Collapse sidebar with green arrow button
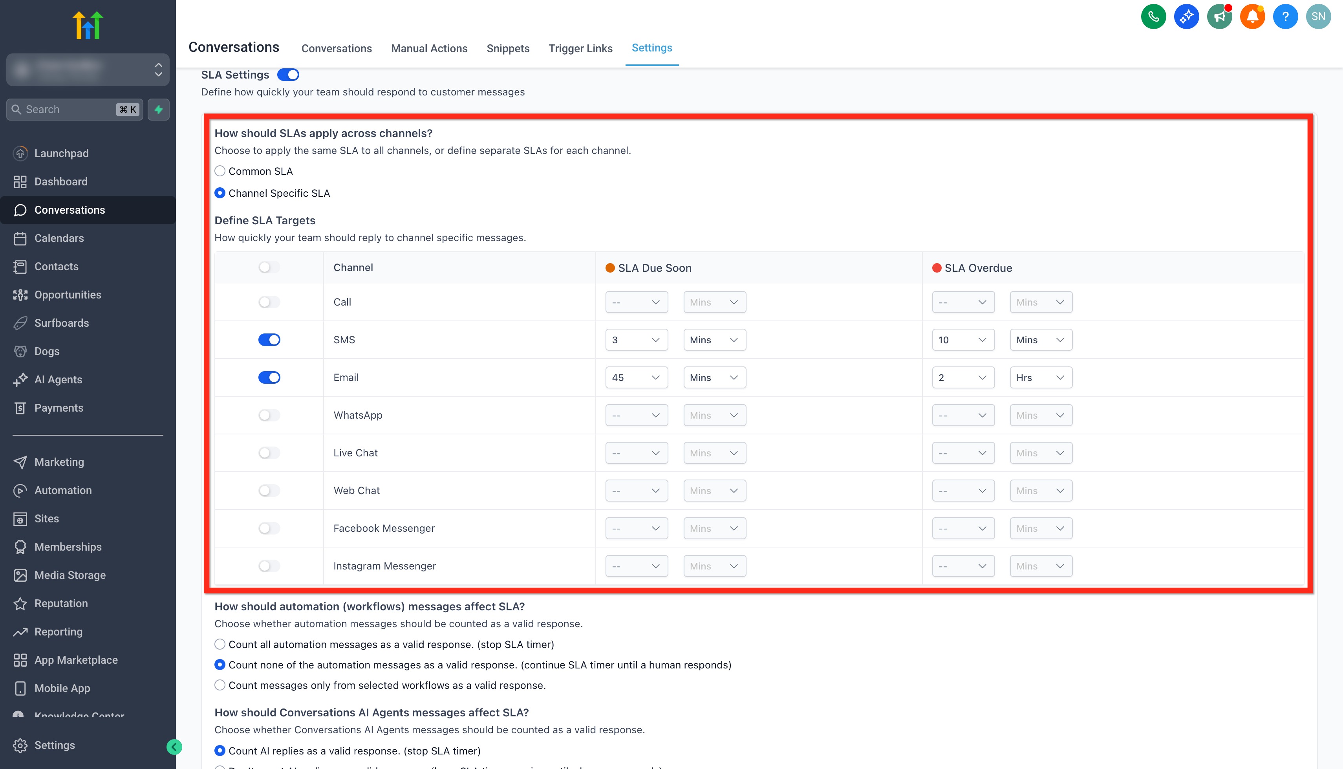 click(174, 746)
